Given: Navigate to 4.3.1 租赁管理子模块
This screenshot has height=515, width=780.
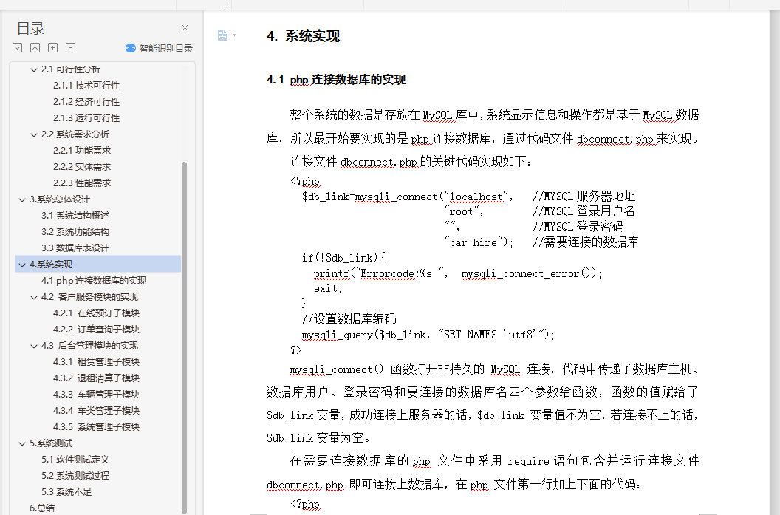Looking at the screenshot, I should pos(97,362).
